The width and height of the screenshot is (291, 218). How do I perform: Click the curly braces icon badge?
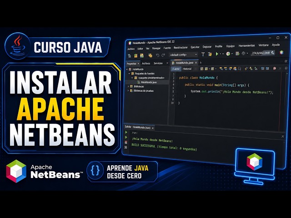[x=95, y=171]
